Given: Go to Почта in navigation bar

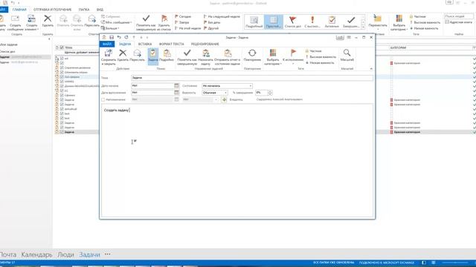Looking at the screenshot, I should [8, 254].
